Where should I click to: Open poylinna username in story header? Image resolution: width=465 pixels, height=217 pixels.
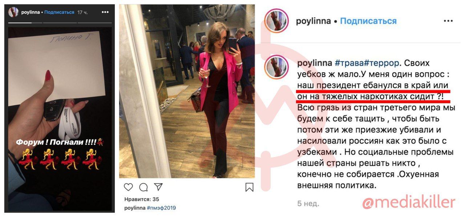(x=31, y=12)
